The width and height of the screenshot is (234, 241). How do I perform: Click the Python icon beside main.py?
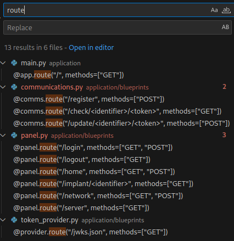(14, 63)
